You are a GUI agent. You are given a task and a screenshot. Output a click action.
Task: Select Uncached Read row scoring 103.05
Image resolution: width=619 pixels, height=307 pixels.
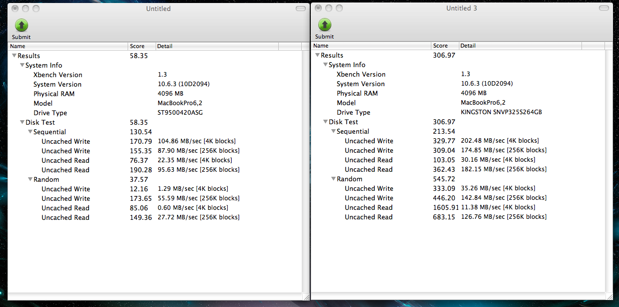click(x=458, y=160)
